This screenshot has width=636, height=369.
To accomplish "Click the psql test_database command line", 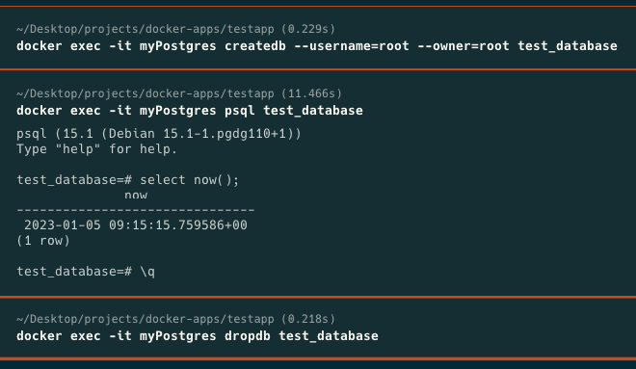I will (x=190, y=111).
